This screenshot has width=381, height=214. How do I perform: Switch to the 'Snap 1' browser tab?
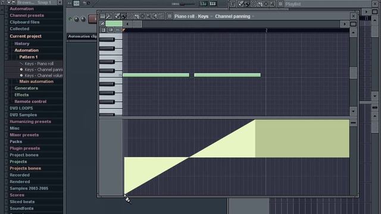coord(44,2)
